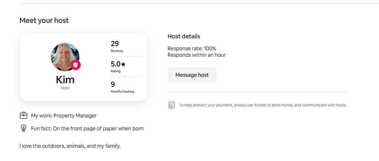The image size is (379, 161).
Task: Click the Host label under Kim
Action: (65, 88)
